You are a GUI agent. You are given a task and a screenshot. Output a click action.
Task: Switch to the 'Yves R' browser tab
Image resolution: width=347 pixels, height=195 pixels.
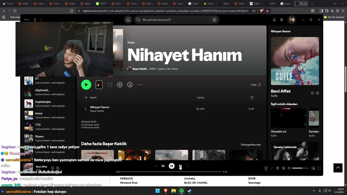[54, 4]
